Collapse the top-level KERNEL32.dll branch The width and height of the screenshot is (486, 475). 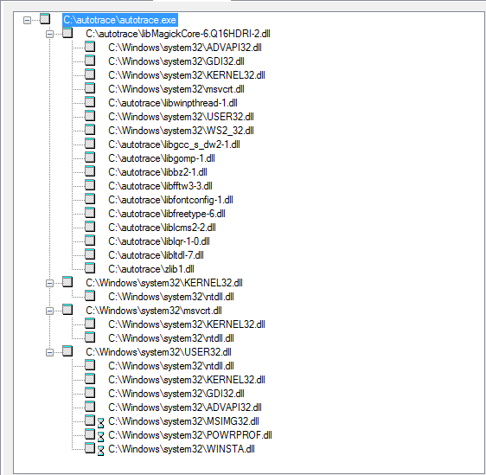click(49, 284)
